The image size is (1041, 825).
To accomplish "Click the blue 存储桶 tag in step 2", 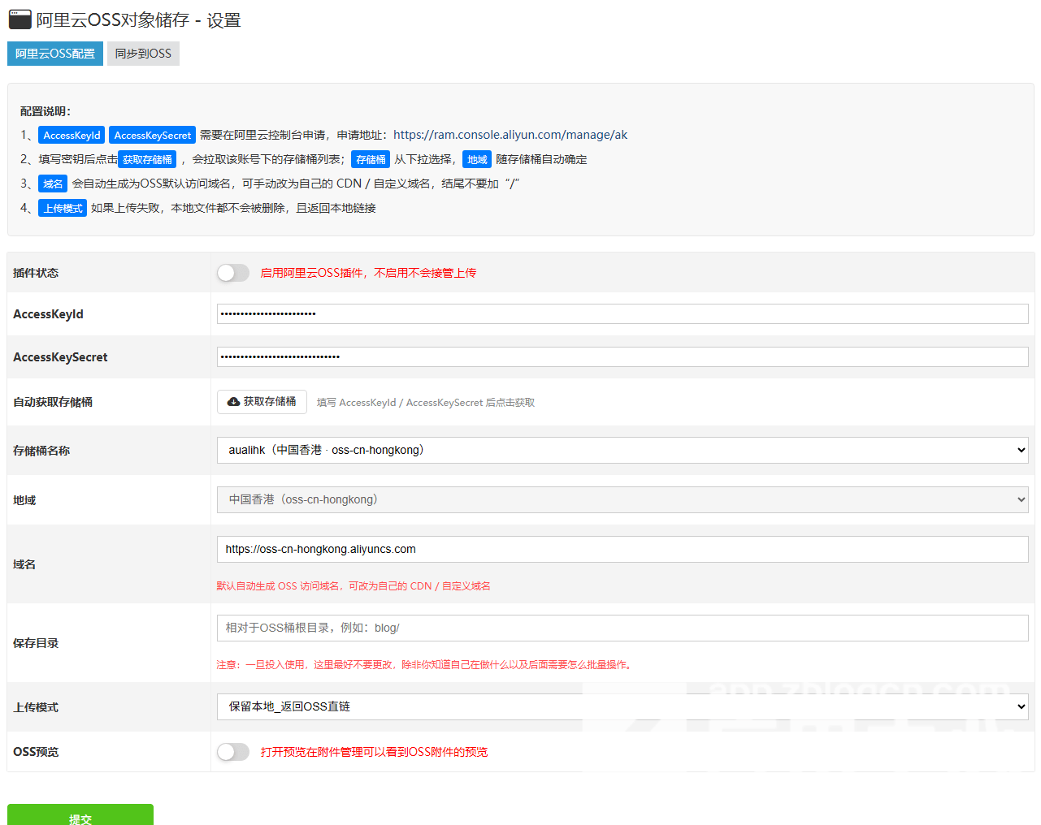I will coord(371,159).
